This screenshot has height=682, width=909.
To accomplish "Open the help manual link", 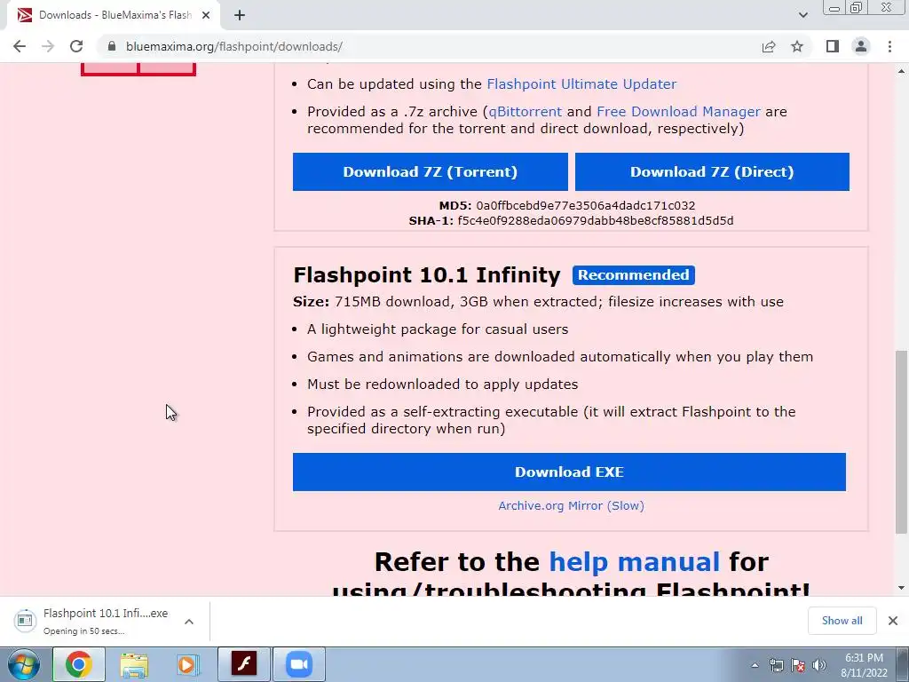I will pyautogui.click(x=634, y=562).
